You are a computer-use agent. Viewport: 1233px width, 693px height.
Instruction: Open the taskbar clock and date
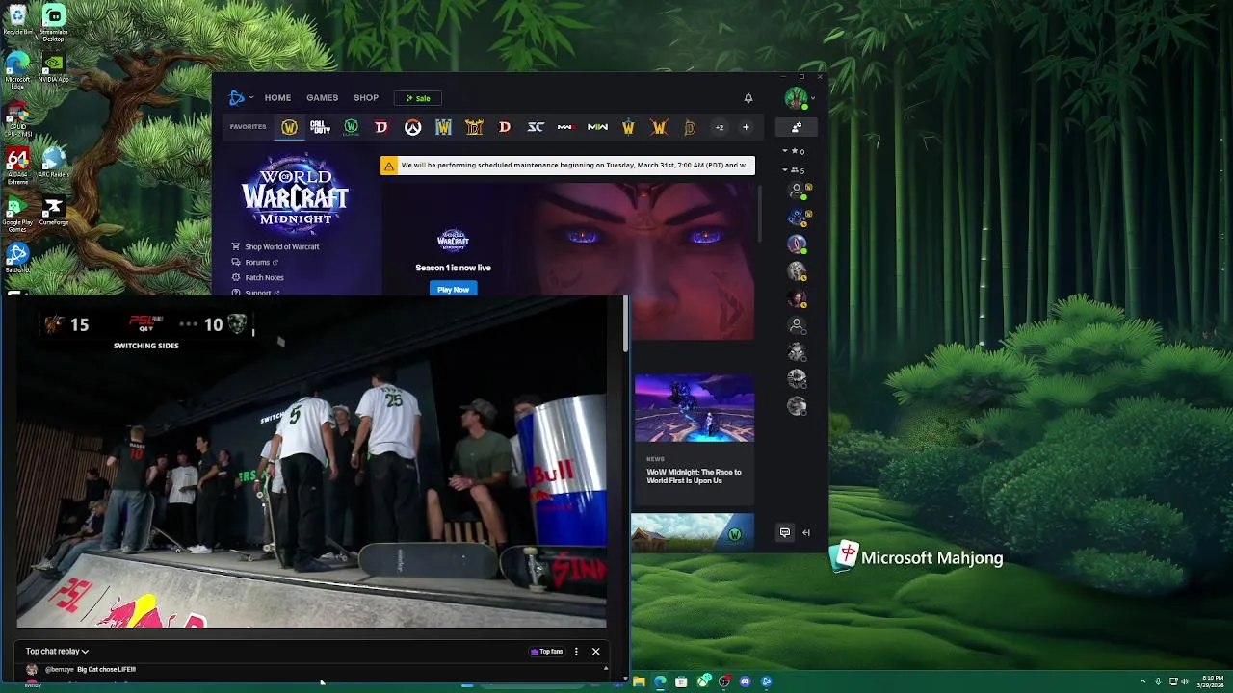[x=1213, y=681]
